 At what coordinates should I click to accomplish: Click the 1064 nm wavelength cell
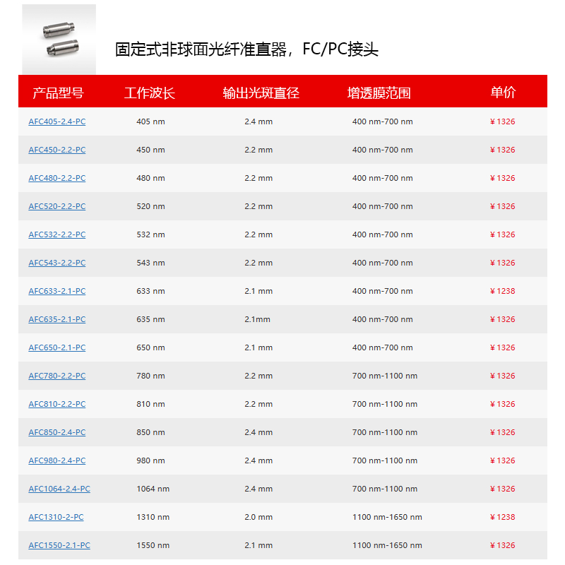pos(153,489)
